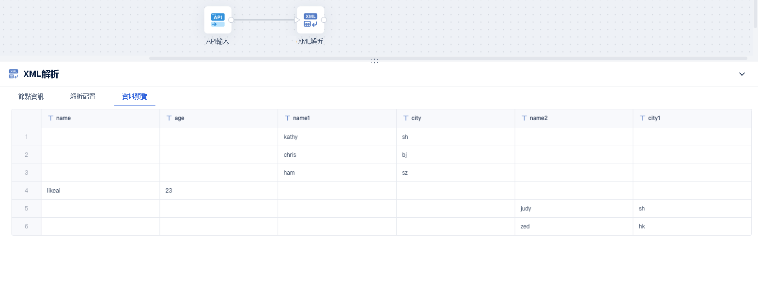The width and height of the screenshot is (759, 286).
Task: Click the name1 column header
Action: (x=337, y=118)
